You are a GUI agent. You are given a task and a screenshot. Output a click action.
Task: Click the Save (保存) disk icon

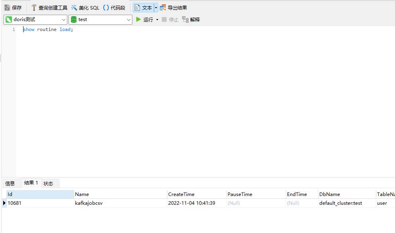click(7, 8)
